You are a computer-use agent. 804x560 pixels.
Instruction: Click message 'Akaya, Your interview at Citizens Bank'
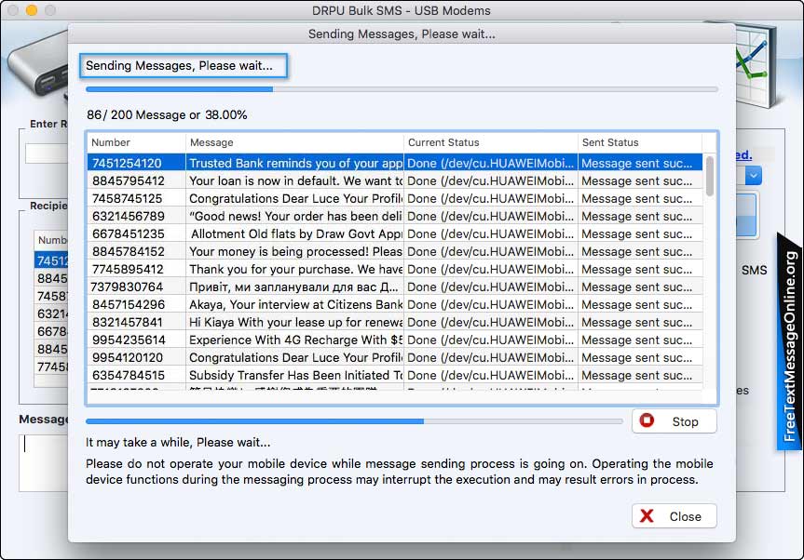click(x=295, y=304)
